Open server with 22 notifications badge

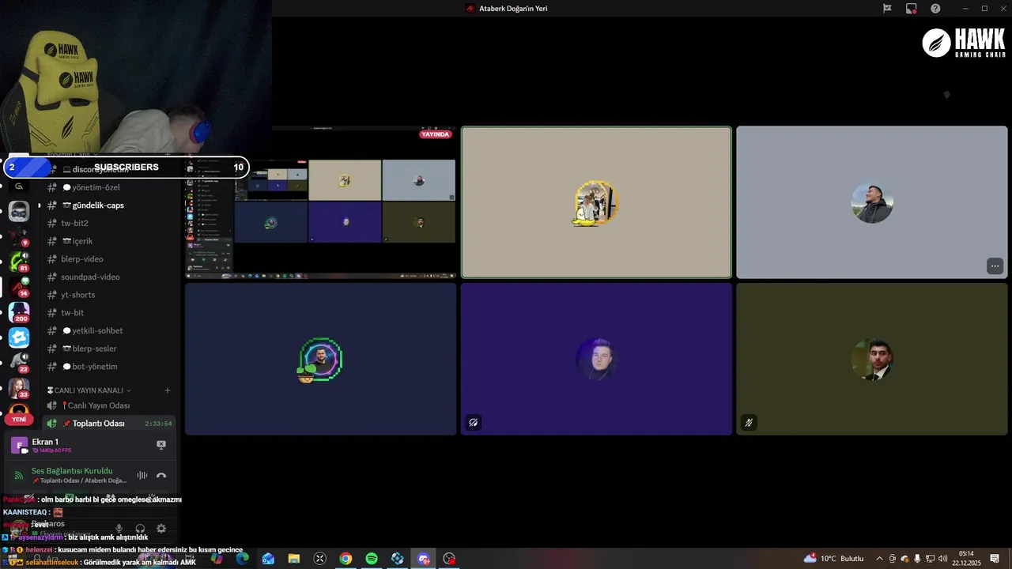[x=19, y=363]
